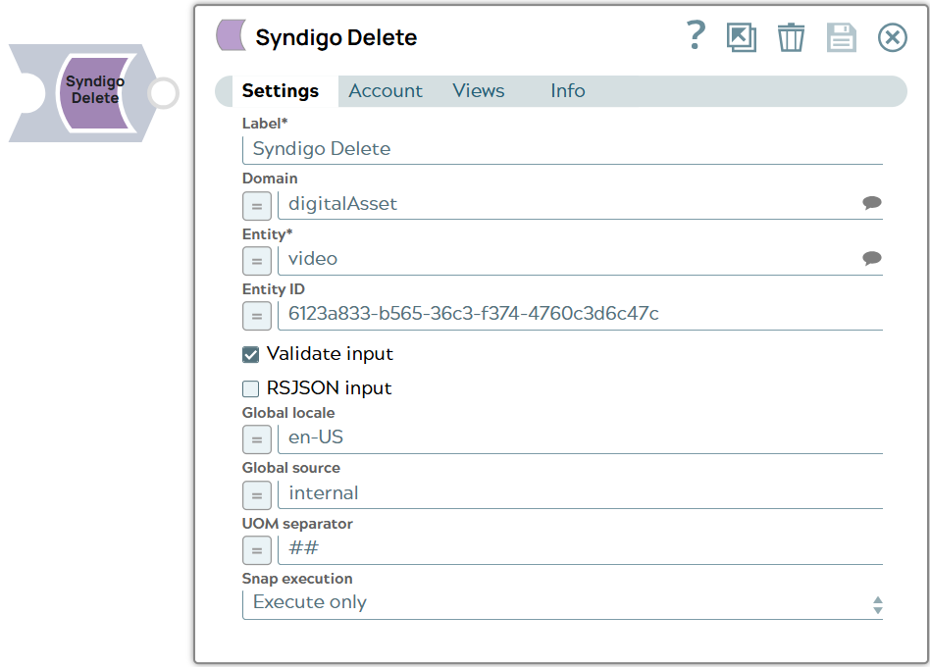This screenshot has height=667, width=930.
Task: Toggle expression mode for Global locale
Action: pyautogui.click(x=256, y=439)
